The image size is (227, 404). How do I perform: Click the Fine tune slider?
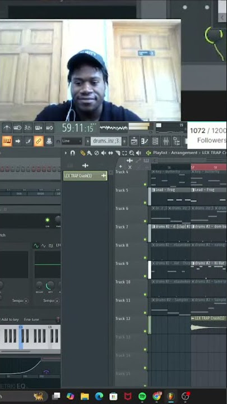click(50, 320)
